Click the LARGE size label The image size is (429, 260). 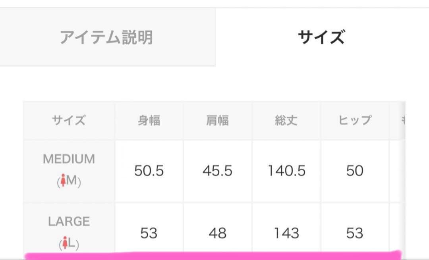click(x=68, y=221)
